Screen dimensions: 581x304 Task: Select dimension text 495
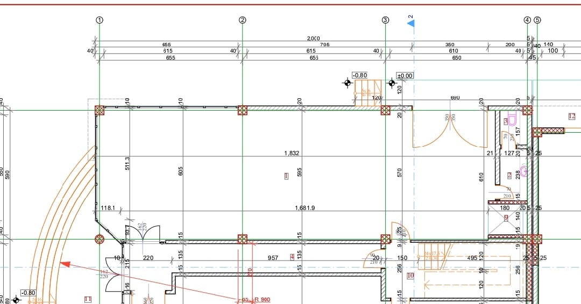tap(472, 258)
